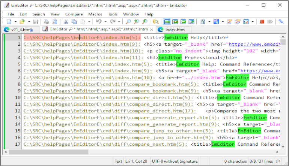Open the Help menu
Screen dimensions: 289x166
[x=149, y=14]
